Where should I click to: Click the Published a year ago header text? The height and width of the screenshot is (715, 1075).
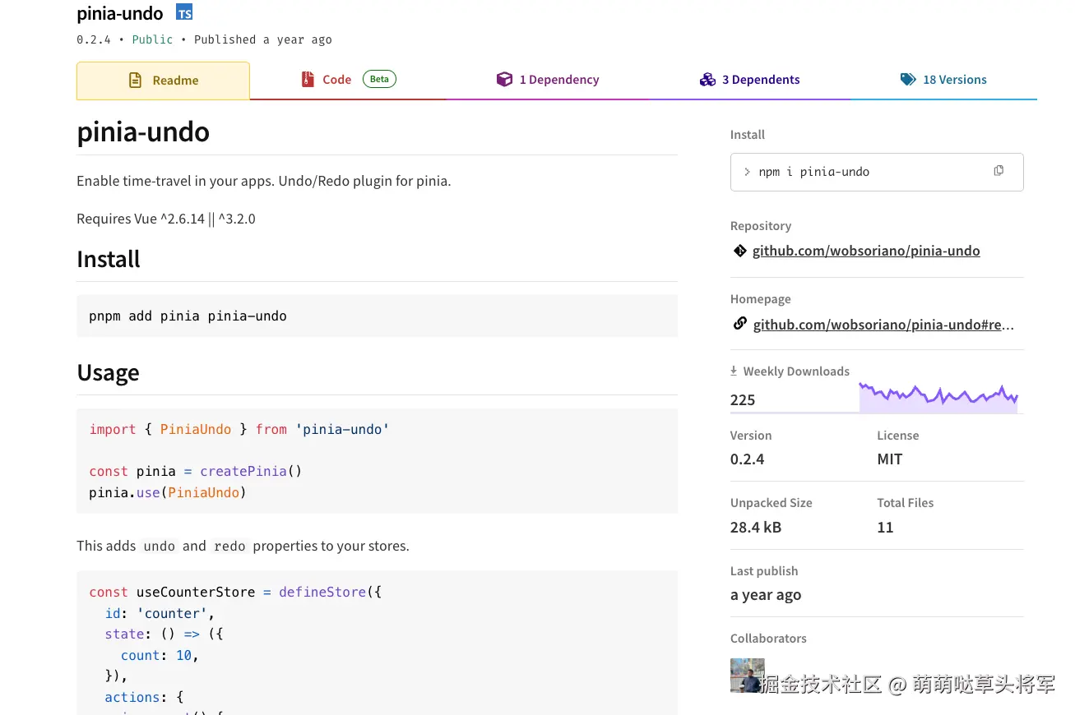pos(263,39)
